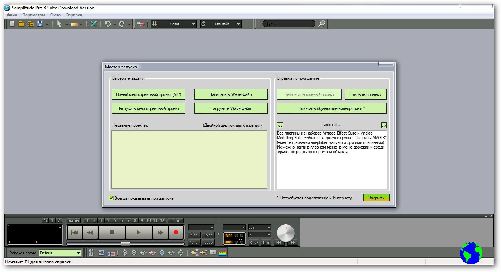Expand the Рабочая среда Default dropdown

(60, 253)
